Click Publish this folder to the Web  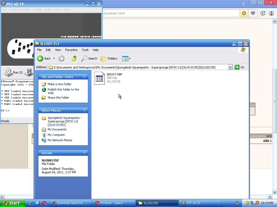tap(63, 91)
